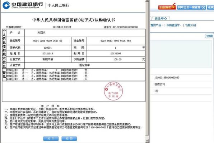Click the 客户须知 heading

click(50, 106)
